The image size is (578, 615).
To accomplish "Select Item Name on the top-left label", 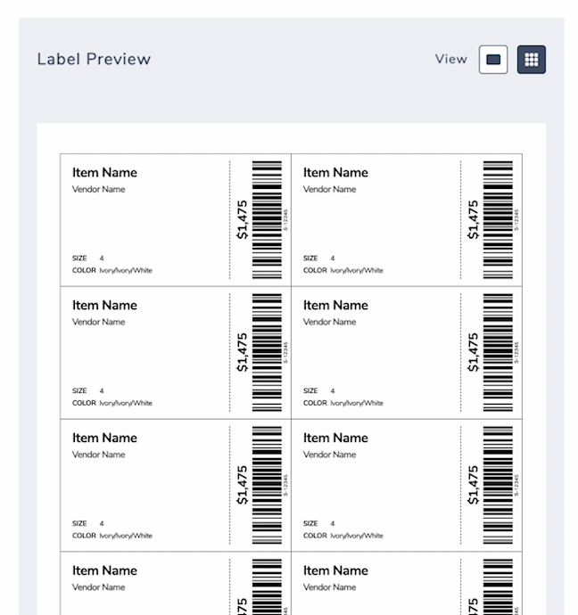I will pyautogui.click(x=104, y=173).
